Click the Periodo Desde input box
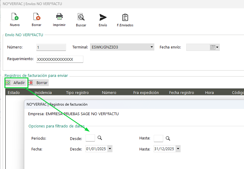This screenshot has width=244, height=169. pyautogui.click(x=90, y=138)
